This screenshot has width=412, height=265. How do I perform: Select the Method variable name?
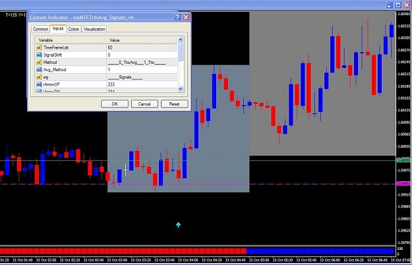click(50, 62)
